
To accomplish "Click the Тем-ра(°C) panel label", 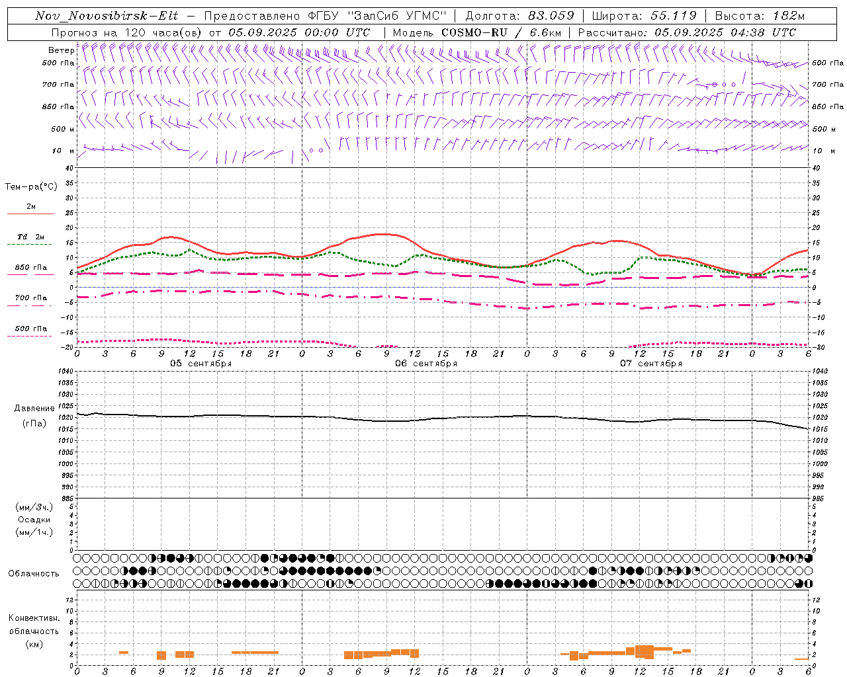I will coord(31,187).
